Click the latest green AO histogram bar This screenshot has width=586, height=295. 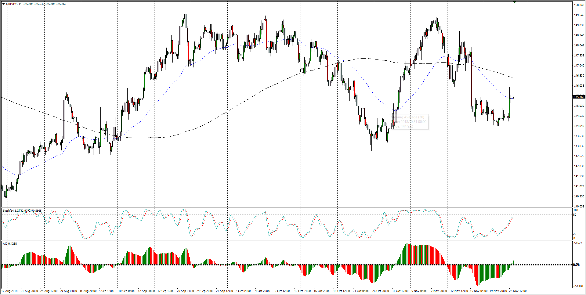[513, 263]
